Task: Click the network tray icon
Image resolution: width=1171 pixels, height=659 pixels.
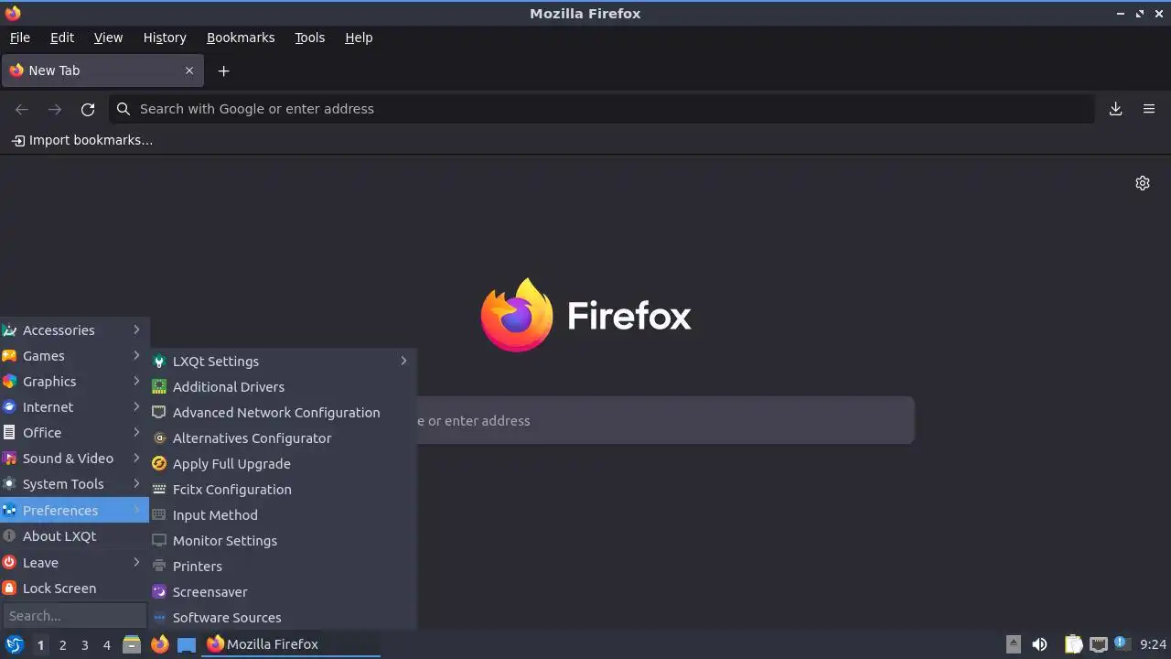Action: (x=1099, y=644)
